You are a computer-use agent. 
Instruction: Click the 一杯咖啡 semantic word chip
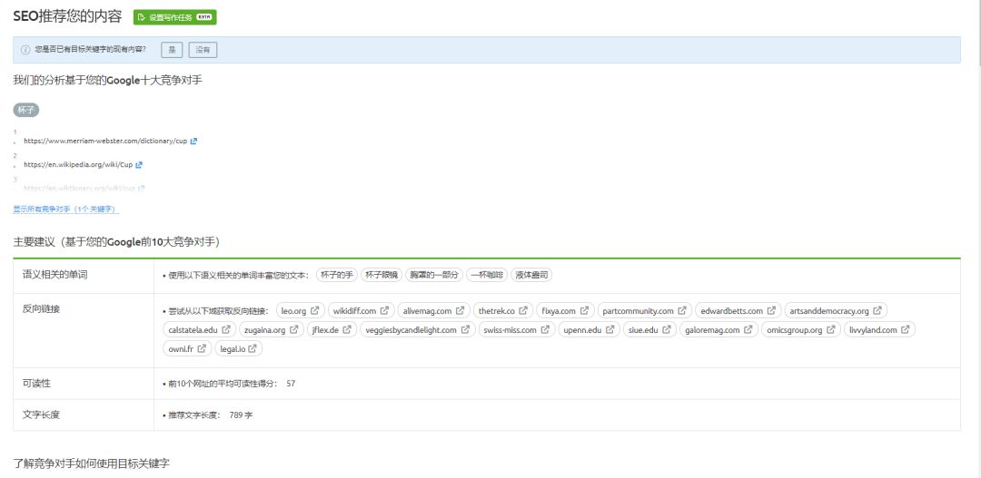pos(487,275)
